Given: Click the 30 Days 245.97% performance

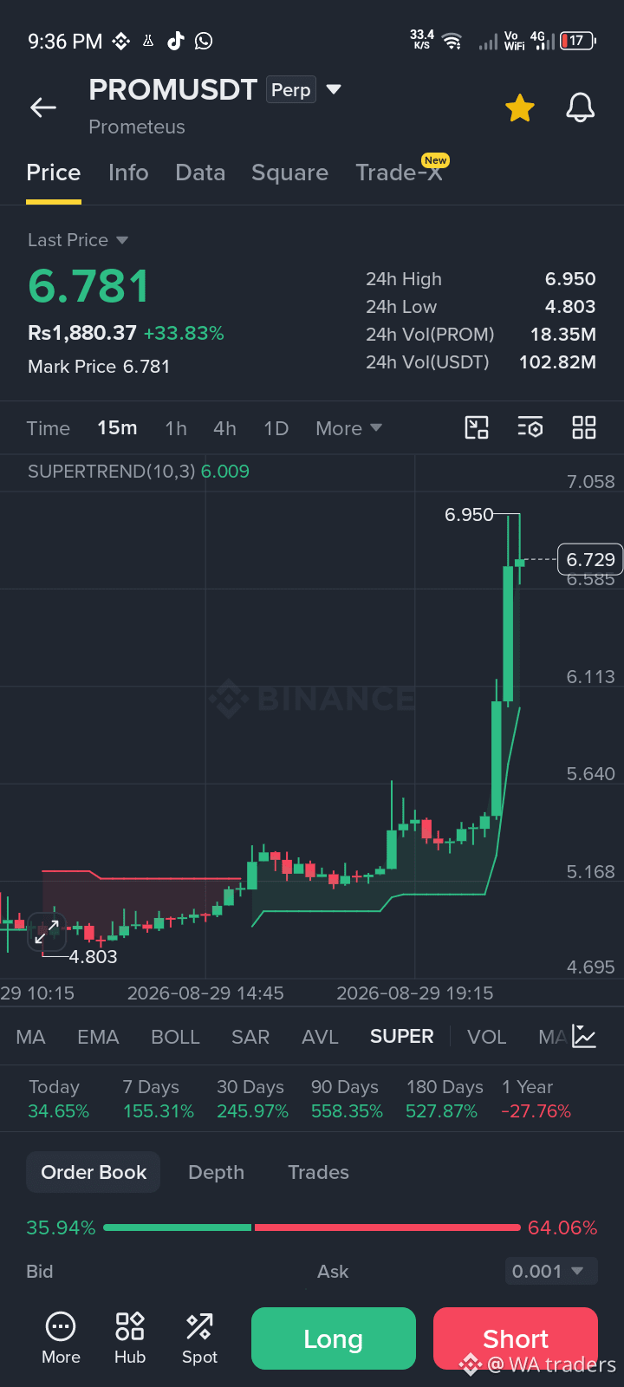Looking at the screenshot, I should click(252, 1099).
